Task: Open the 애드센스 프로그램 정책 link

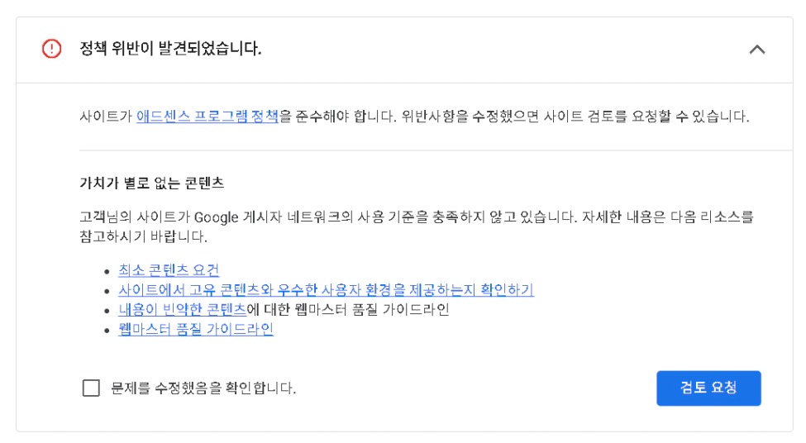Action: (207, 117)
